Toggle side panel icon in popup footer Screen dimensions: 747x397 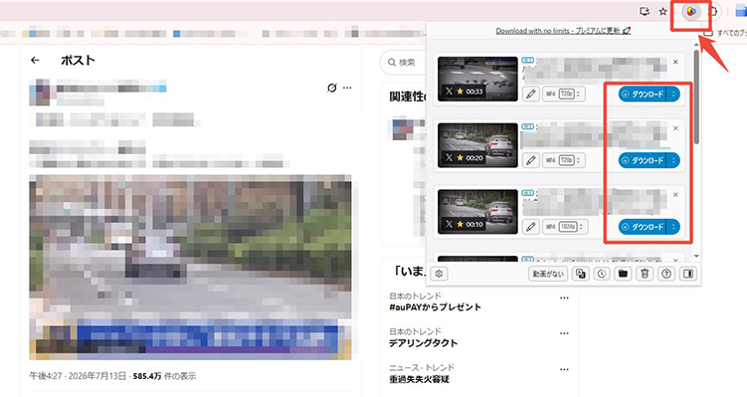pos(688,274)
